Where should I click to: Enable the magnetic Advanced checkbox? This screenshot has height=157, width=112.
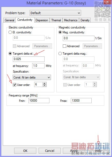pos(64,46)
